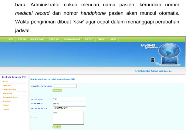Open GROUP MESSAGE in the green navigation bar

point(37,39)
